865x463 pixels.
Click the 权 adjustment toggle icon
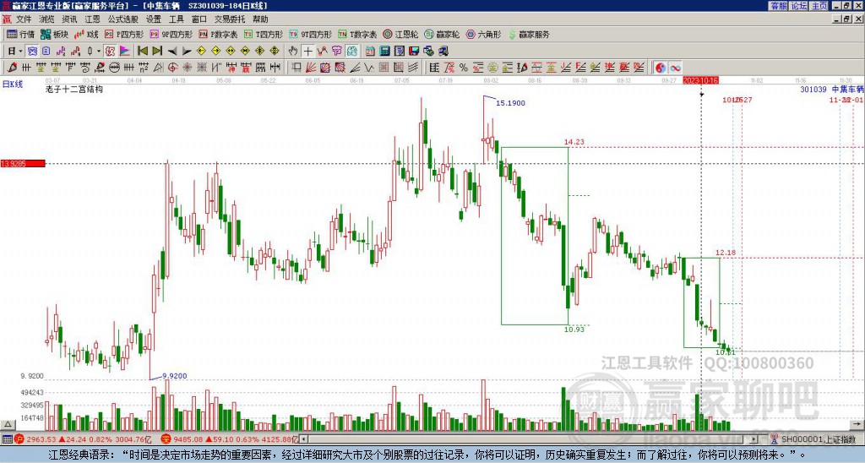pyautogui.click(x=110, y=51)
